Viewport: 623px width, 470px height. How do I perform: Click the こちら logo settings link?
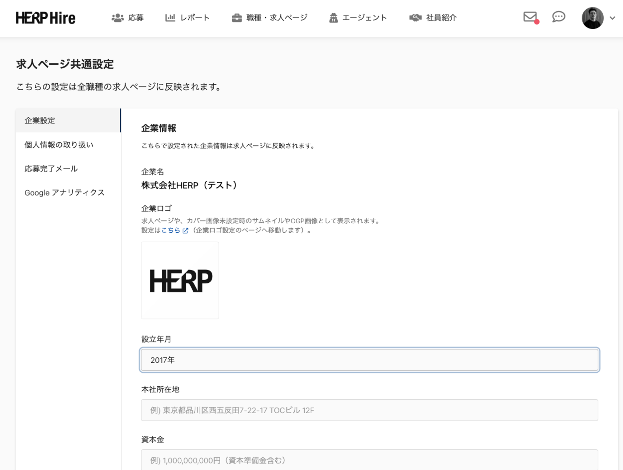coord(171,230)
